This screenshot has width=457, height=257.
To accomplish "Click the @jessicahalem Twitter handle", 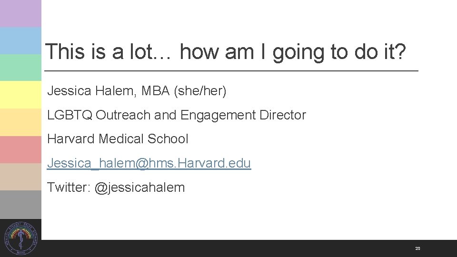I will click(139, 188).
